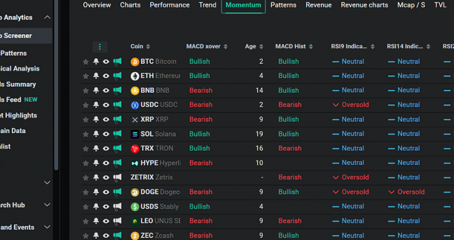Click bell icon in HYPE row
Image resolution: width=454 pixels, height=240 pixels.
[96, 162]
